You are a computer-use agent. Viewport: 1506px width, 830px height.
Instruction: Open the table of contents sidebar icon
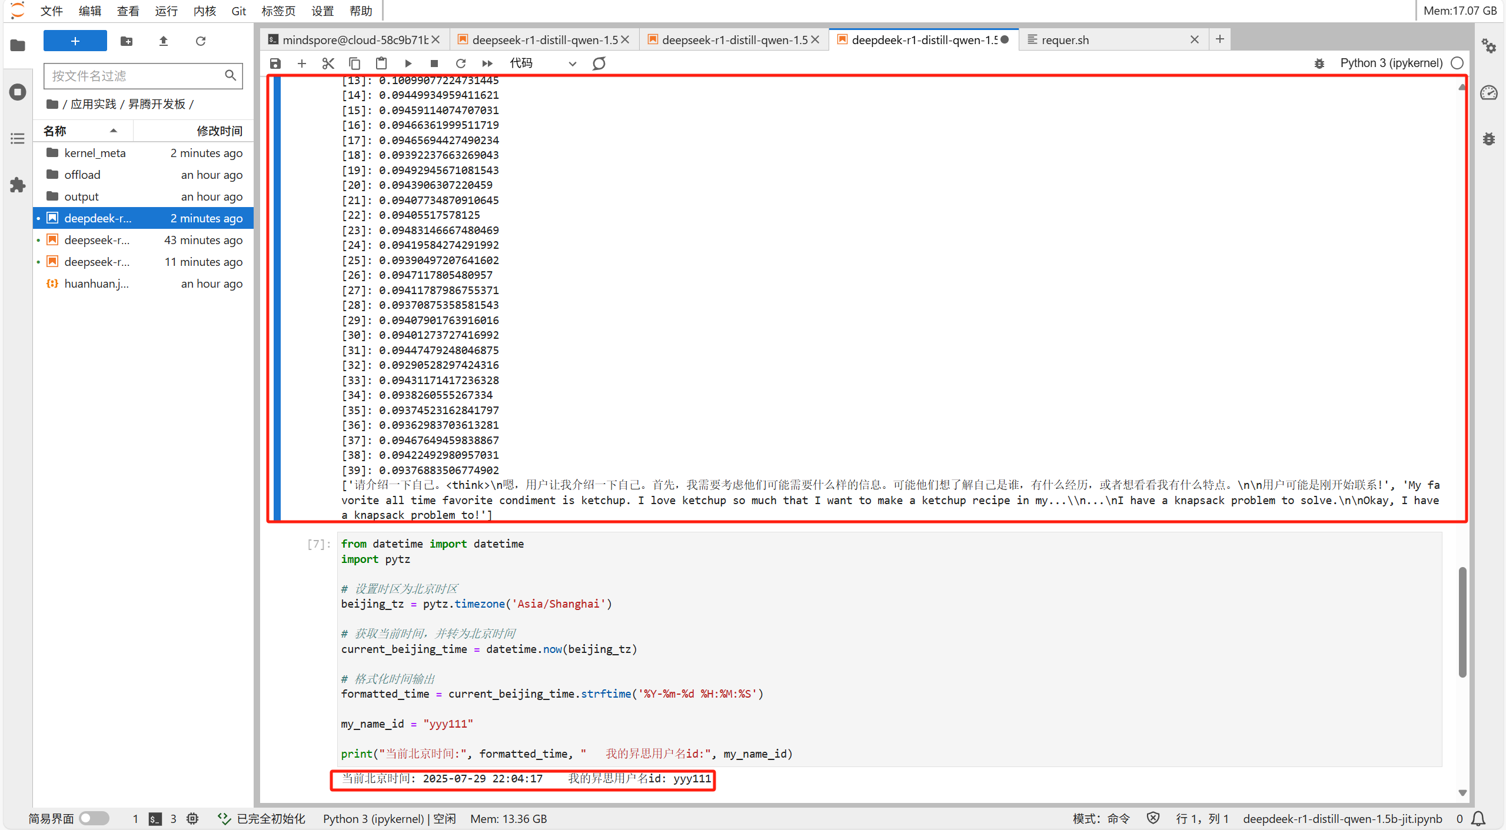pyautogui.click(x=18, y=139)
